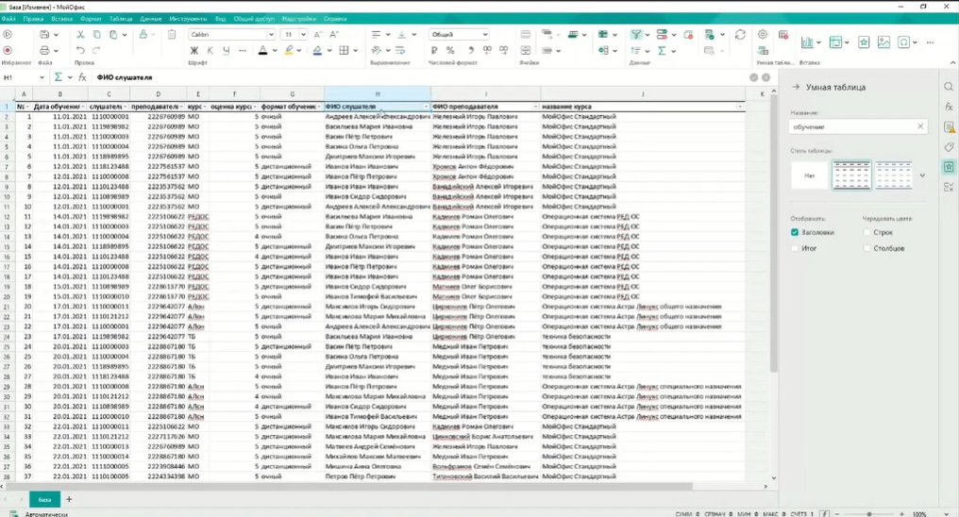Increase font size with A+ icon
The image size is (959, 517).
pos(334,35)
